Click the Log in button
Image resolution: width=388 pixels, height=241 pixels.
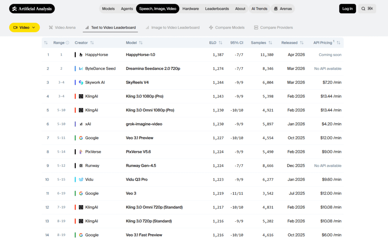click(x=347, y=8)
